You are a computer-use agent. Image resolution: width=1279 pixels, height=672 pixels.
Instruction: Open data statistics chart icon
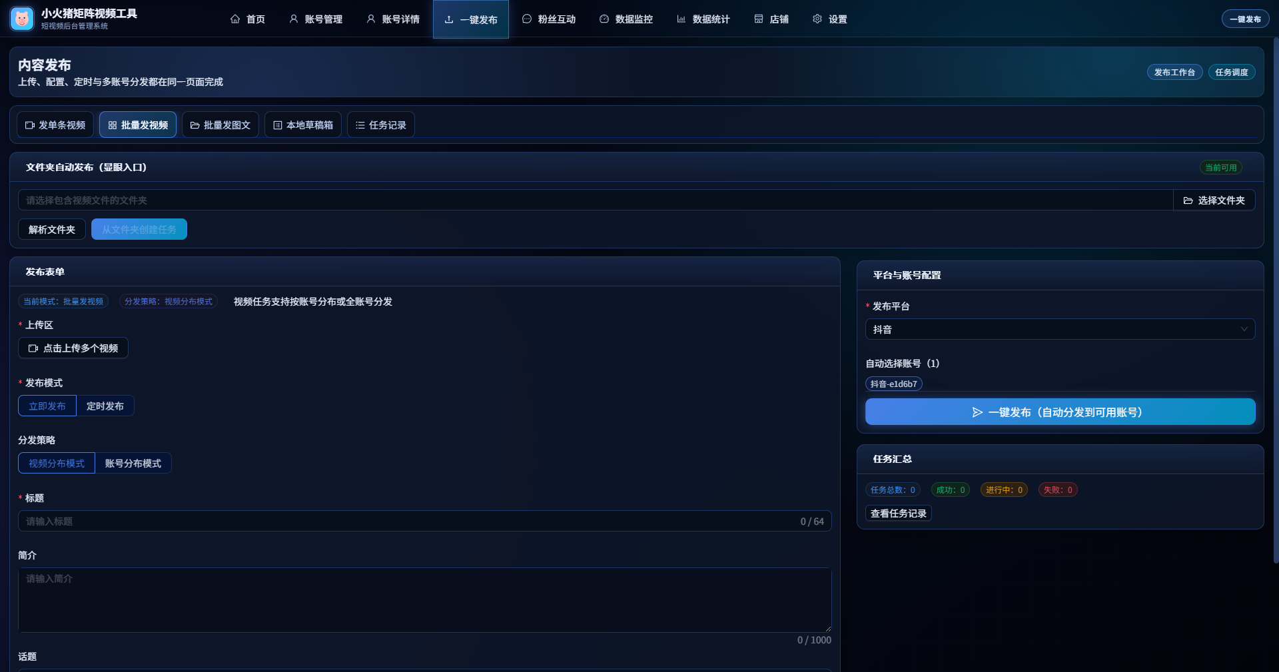coord(681,19)
